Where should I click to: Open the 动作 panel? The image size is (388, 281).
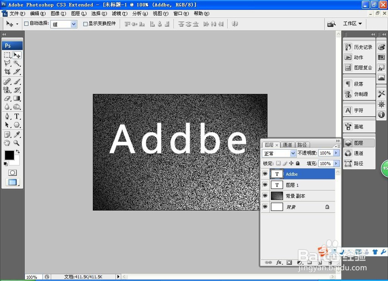[x=359, y=57]
